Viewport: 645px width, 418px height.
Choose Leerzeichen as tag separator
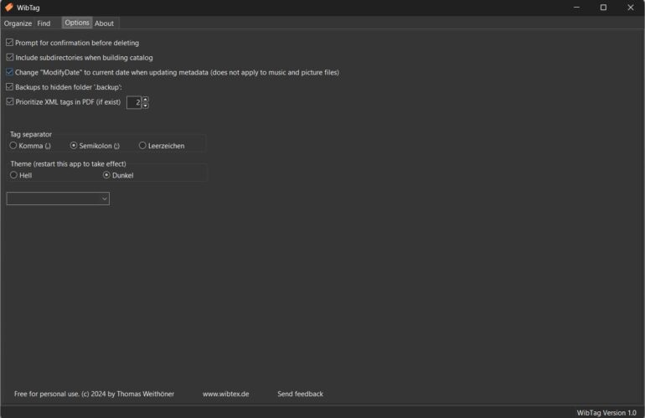coord(142,146)
